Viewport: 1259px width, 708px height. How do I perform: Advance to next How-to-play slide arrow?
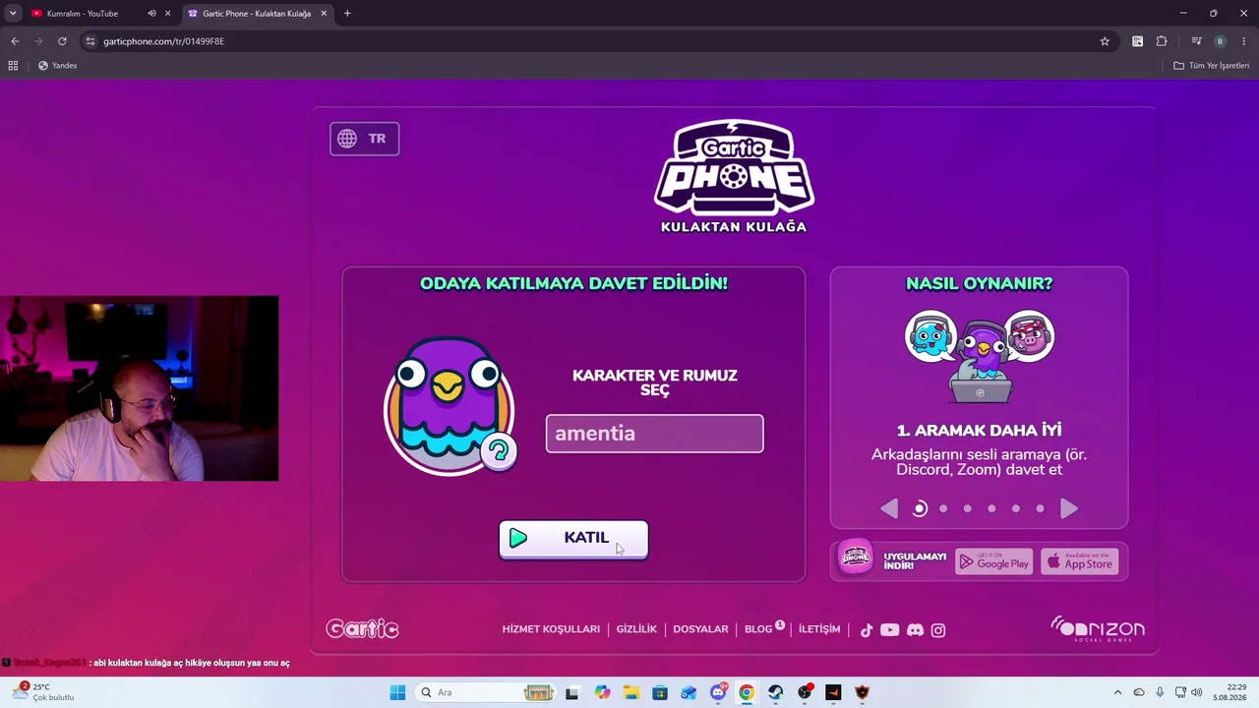tap(1069, 508)
